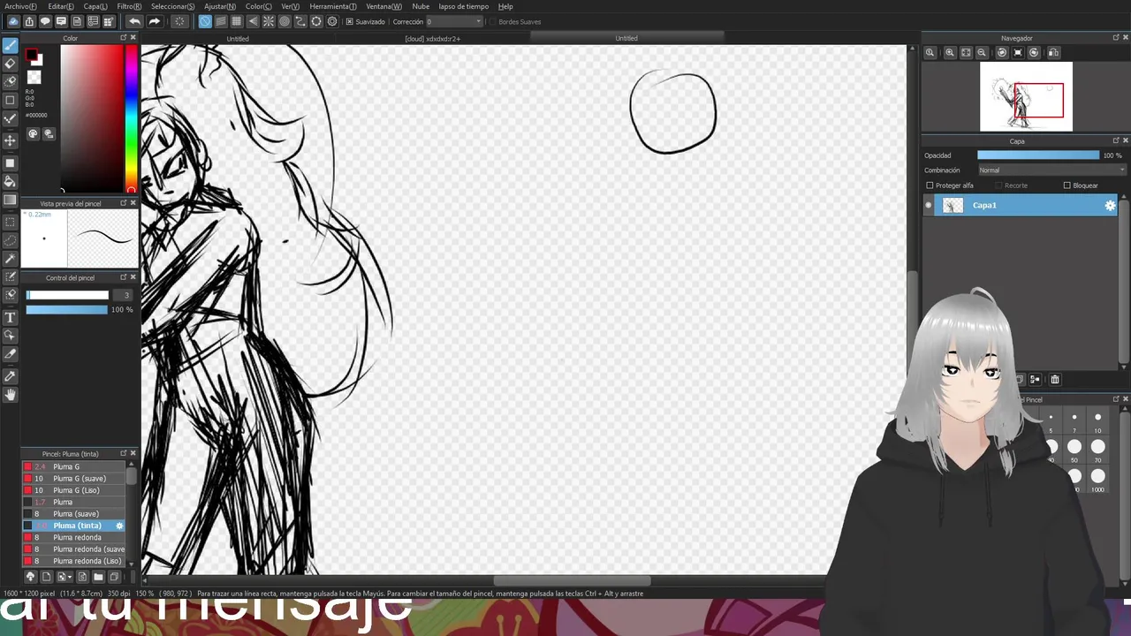The image size is (1131, 636).
Task: Select the Gradient tool
Action: (11, 200)
